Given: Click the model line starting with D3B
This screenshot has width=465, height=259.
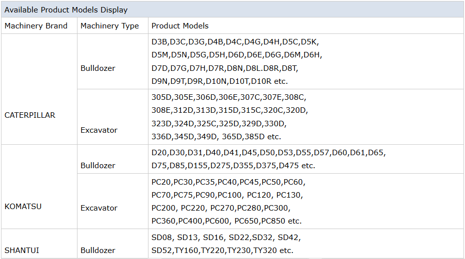Looking at the screenshot, I should click(235, 42).
